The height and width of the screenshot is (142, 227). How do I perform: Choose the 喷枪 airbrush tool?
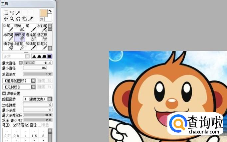pyautogui.click(x=20, y=28)
